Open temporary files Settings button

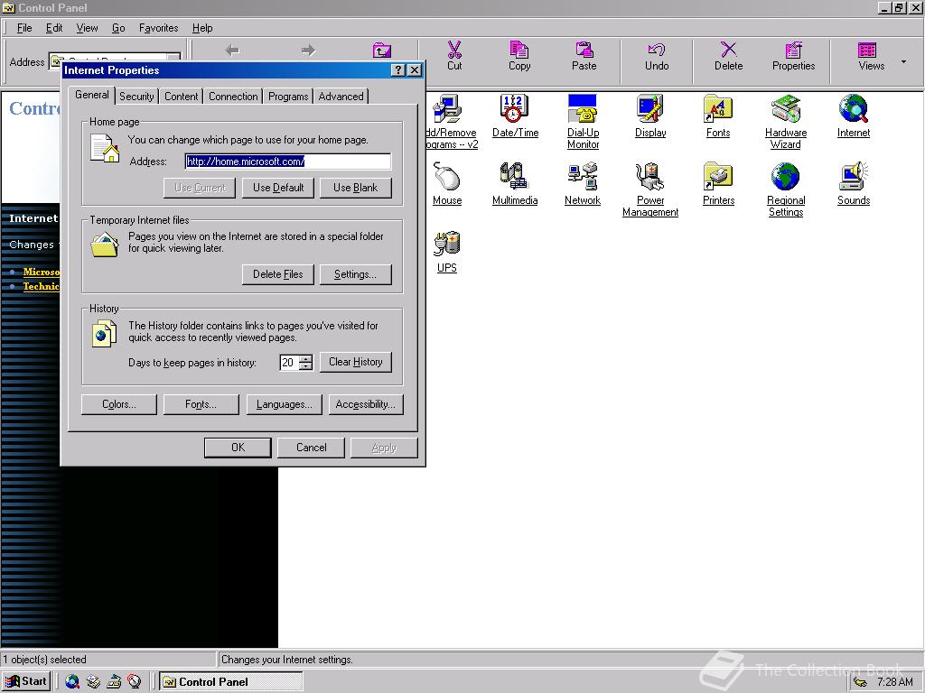click(355, 274)
